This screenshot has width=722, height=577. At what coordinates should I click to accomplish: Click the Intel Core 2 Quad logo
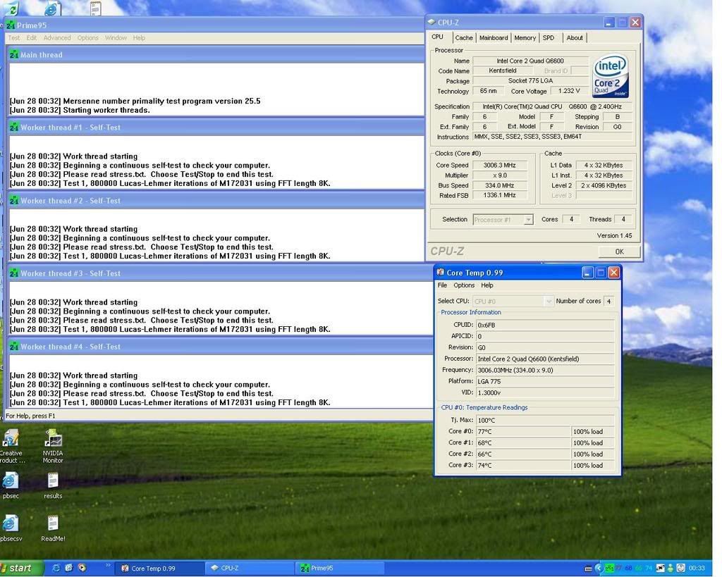click(x=610, y=76)
